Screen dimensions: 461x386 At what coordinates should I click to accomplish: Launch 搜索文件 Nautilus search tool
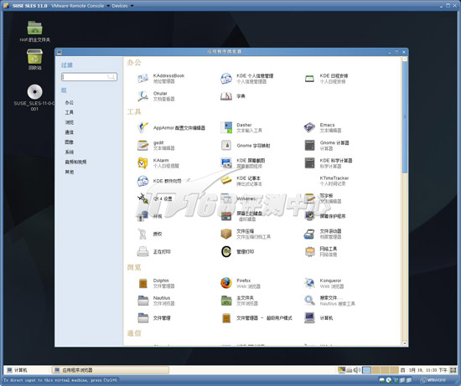[329, 301]
